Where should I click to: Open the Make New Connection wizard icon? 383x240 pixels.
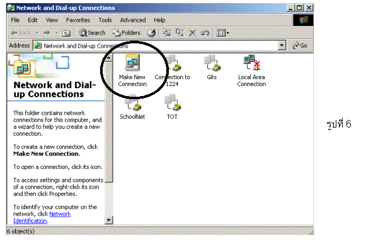132,70
